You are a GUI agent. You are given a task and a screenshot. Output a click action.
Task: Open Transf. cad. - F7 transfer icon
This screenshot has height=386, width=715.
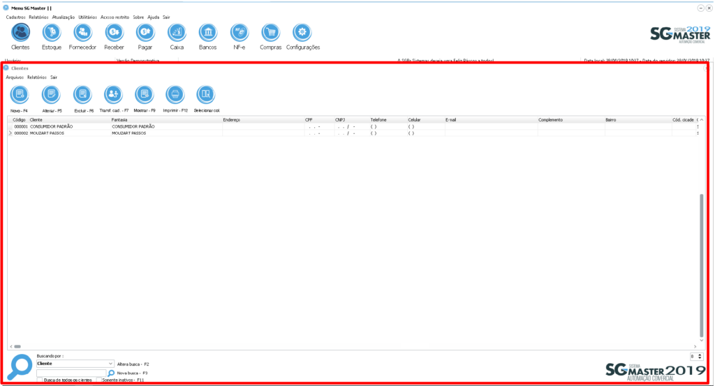[113, 94]
